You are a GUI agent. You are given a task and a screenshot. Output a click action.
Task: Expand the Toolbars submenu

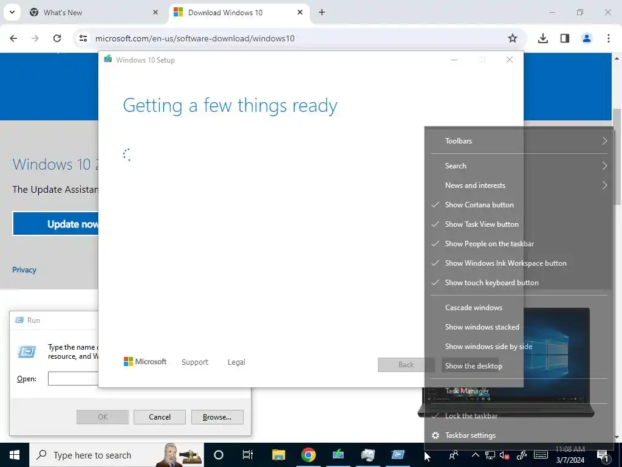click(x=519, y=141)
